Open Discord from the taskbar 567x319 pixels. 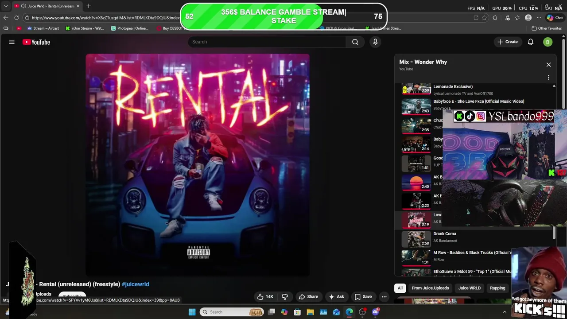click(x=376, y=312)
